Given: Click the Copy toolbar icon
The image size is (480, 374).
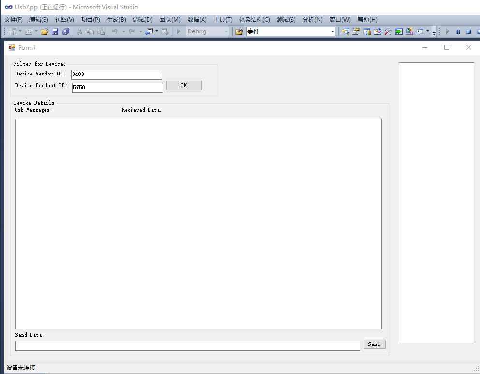Looking at the screenshot, I should [x=90, y=31].
